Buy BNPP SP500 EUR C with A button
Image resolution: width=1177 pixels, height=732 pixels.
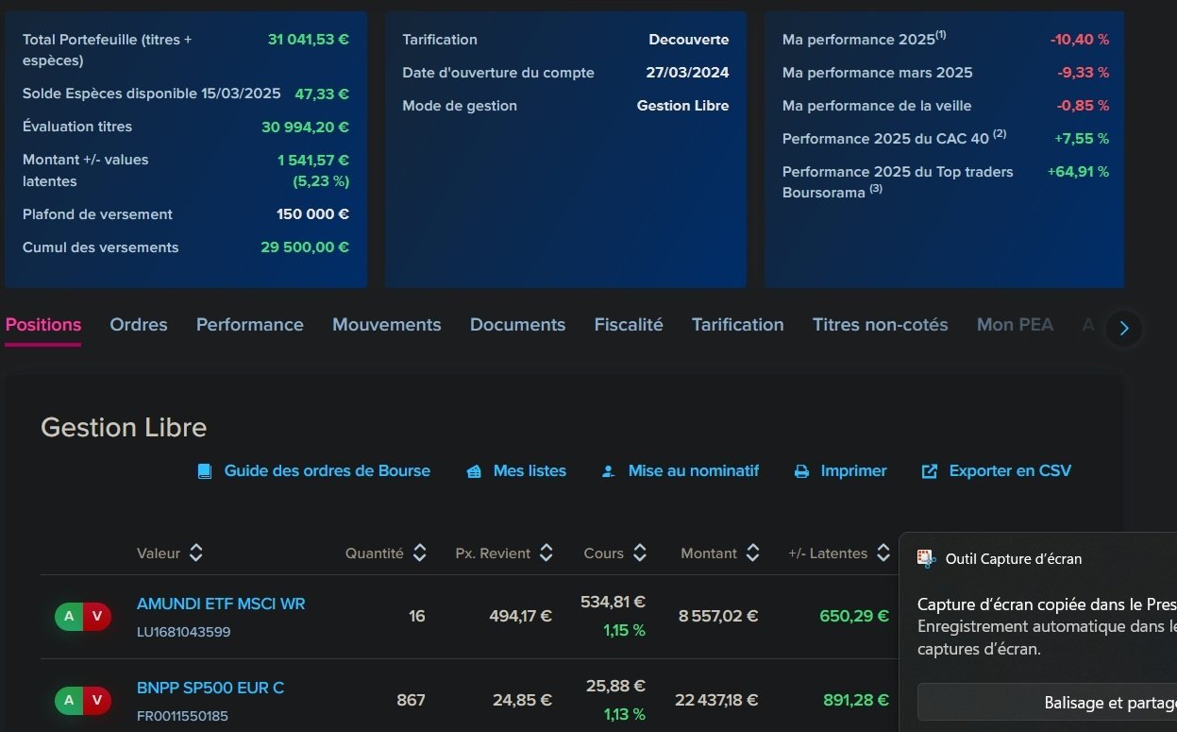[x=69, y=701]
